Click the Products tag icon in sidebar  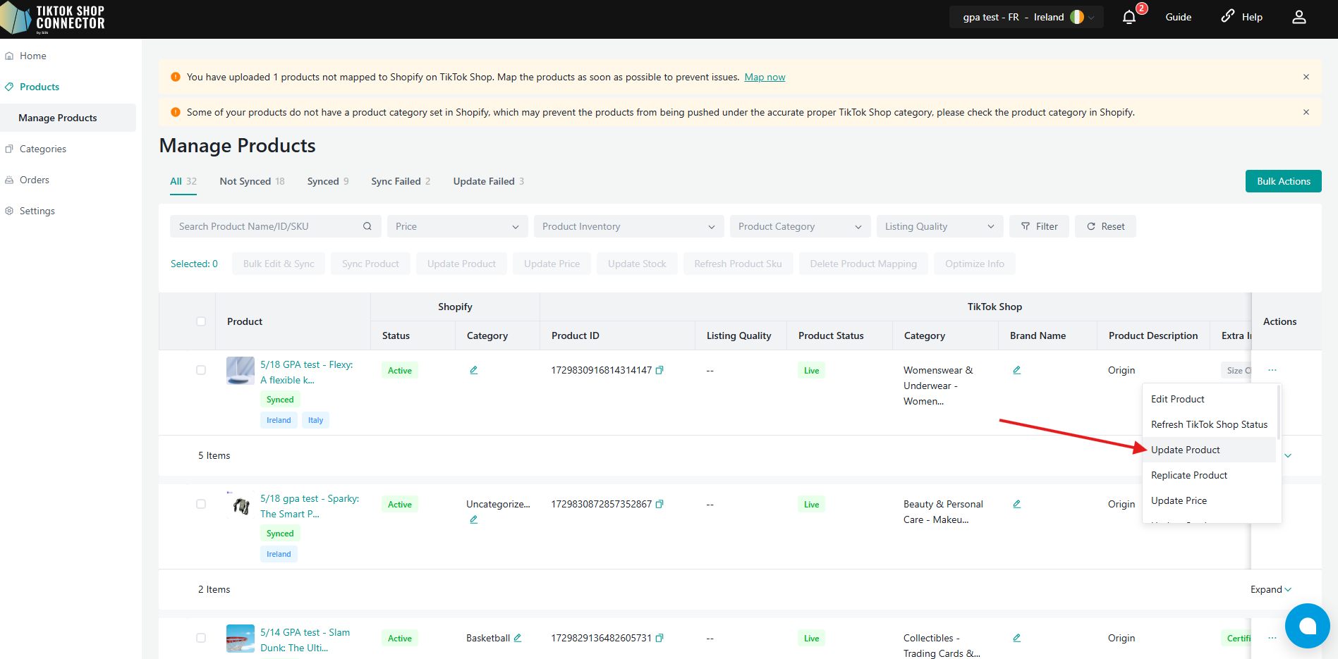click(9, 87)
